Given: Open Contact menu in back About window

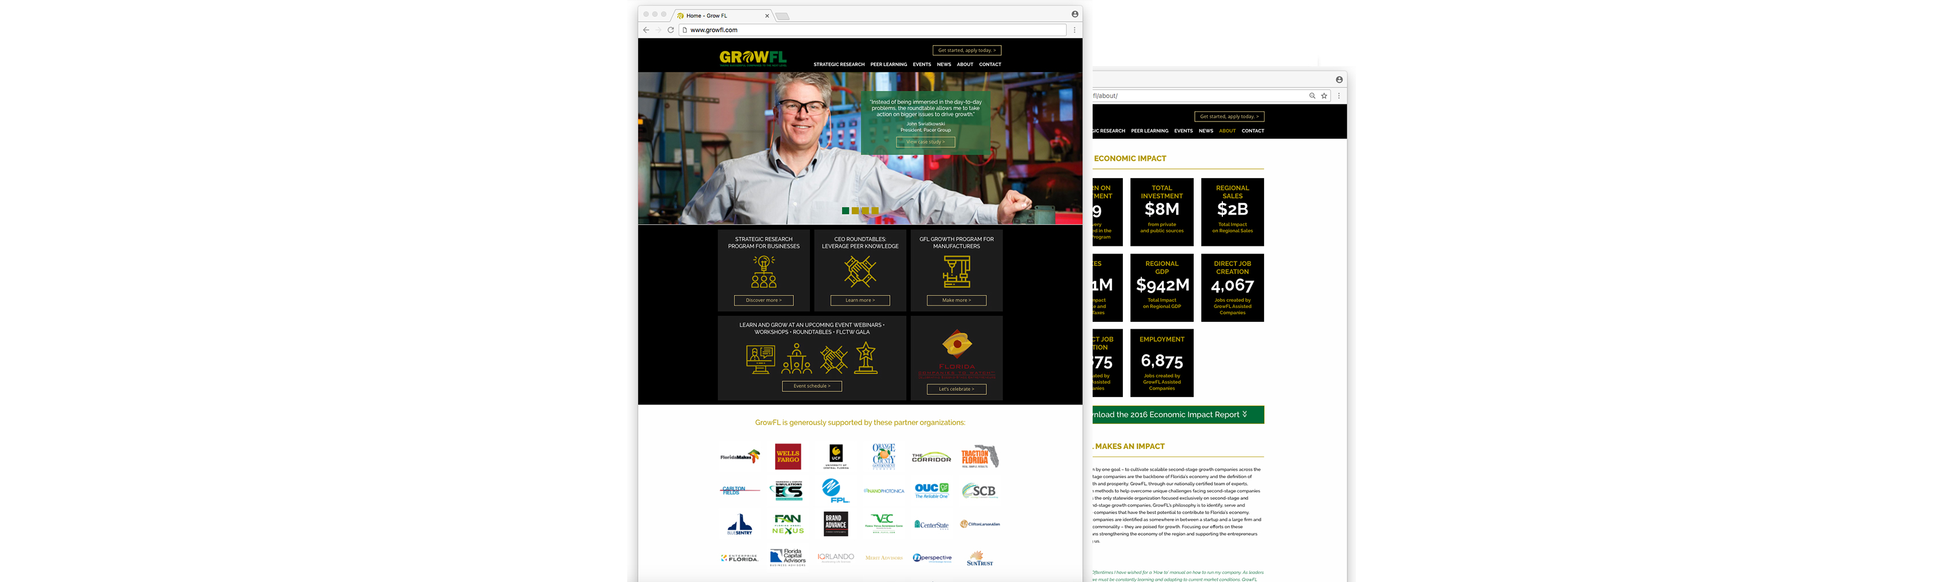Looking at the screenshot, I should 1253,131.
